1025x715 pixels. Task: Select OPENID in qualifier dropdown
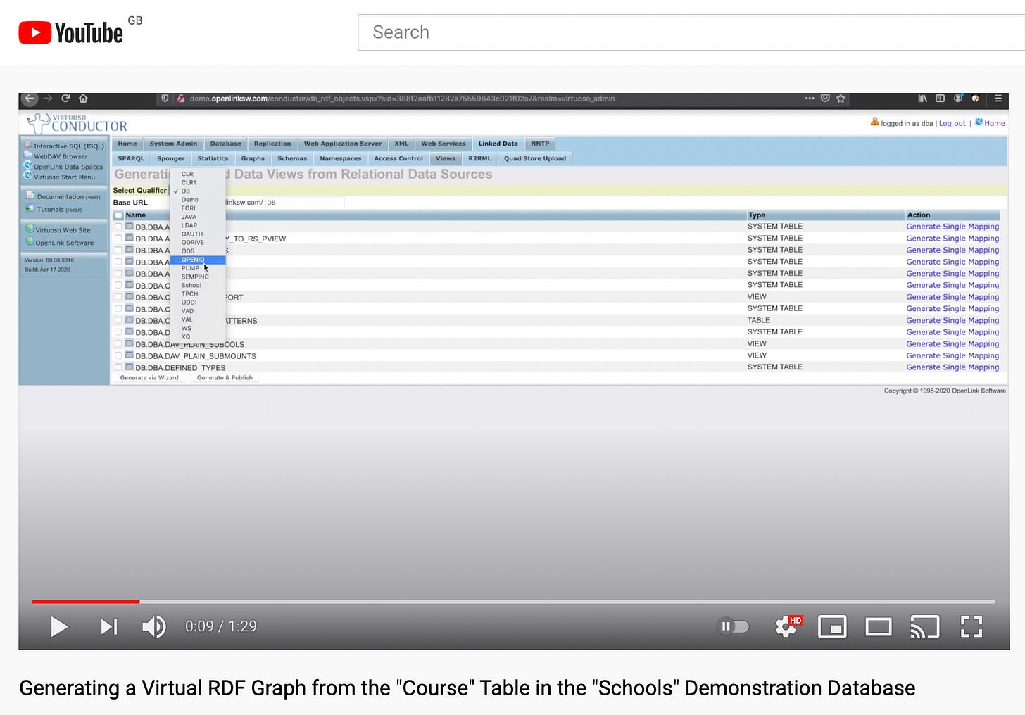(x=198, y=260)
